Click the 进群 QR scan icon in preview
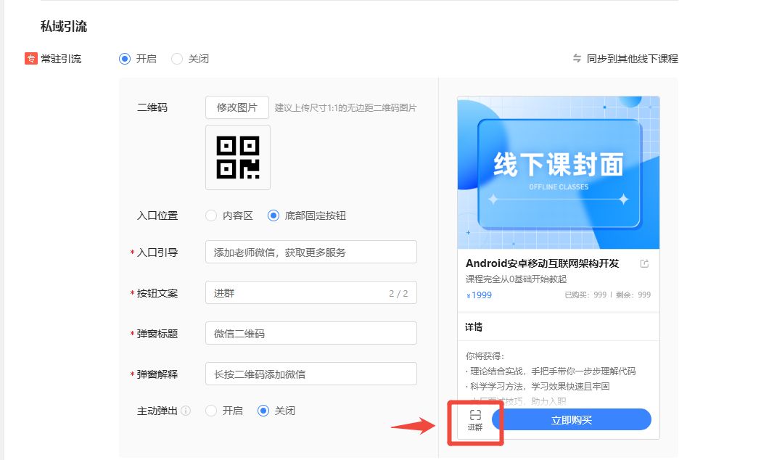This screenshot has height=460, width=761. pyautogui.click(x=475, y=416)
